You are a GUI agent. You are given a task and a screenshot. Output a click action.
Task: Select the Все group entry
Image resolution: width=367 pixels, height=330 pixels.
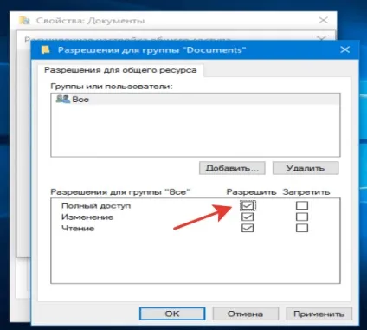(196, 100)
